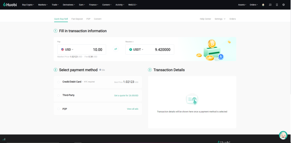
Task: Click the Huobi logo in the header
Action: point(10,5)
